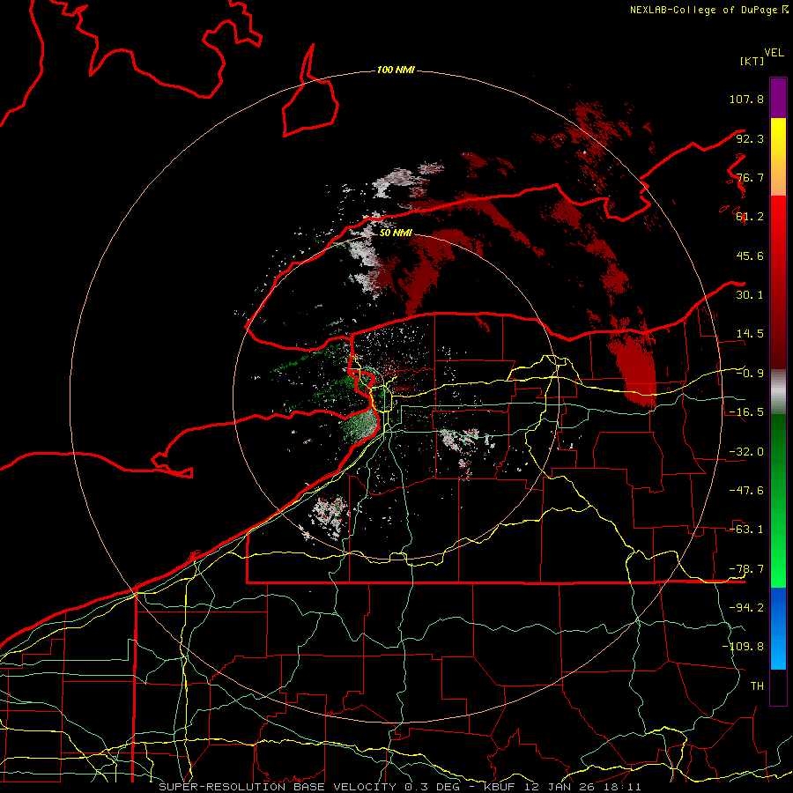Click the 61.2 velocity scale value
This screenshot has height=793, width=793.
click(750, 217)
